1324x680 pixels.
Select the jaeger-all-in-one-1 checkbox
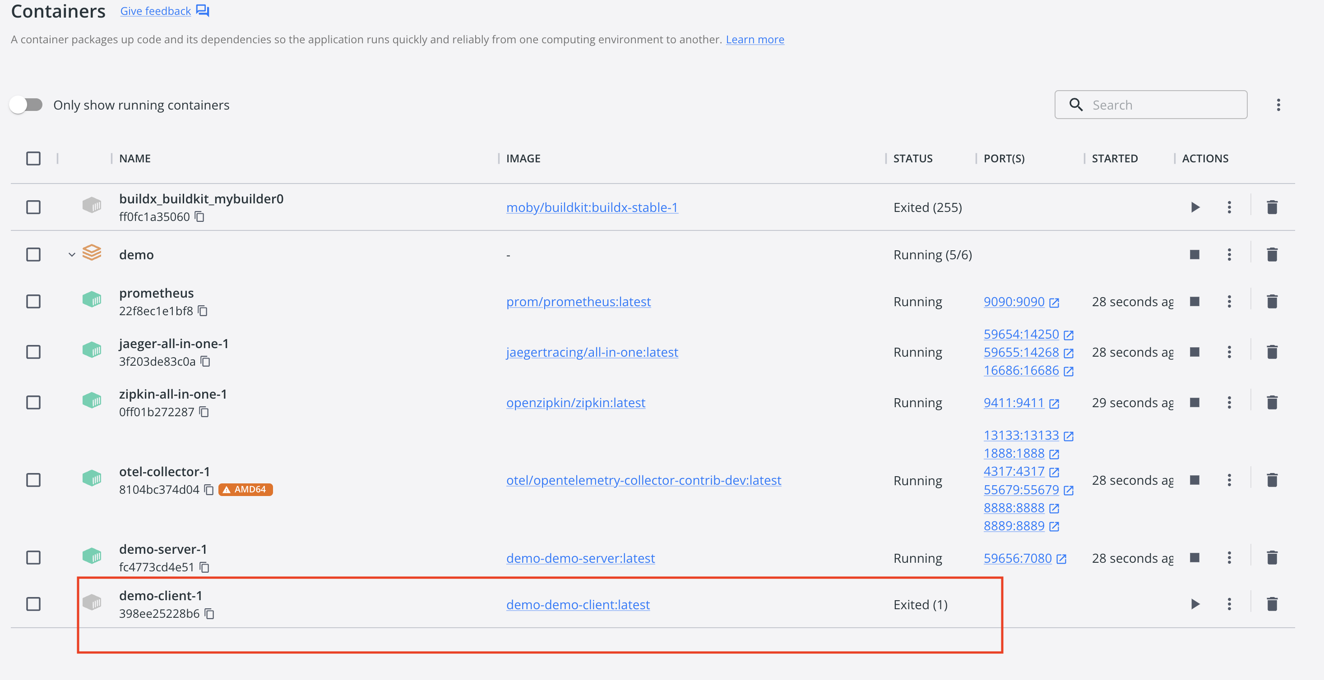click(33, 352)
